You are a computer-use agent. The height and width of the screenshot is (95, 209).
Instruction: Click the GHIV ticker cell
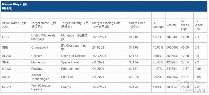point(6,37)
